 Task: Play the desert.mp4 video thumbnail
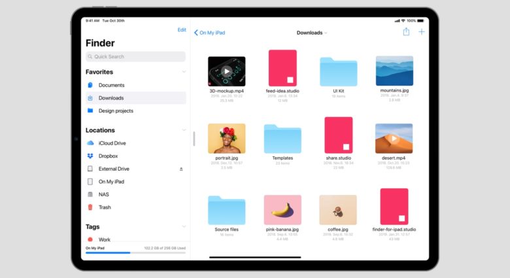click(394, 139)
